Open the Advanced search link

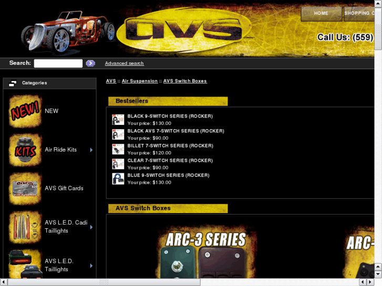pos(124,63)
